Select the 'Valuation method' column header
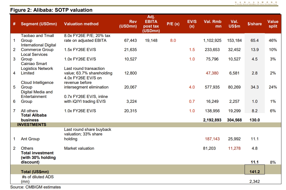The width and height of the screenshot is (286, 190). pyautogui.click(x=81, y=24)
